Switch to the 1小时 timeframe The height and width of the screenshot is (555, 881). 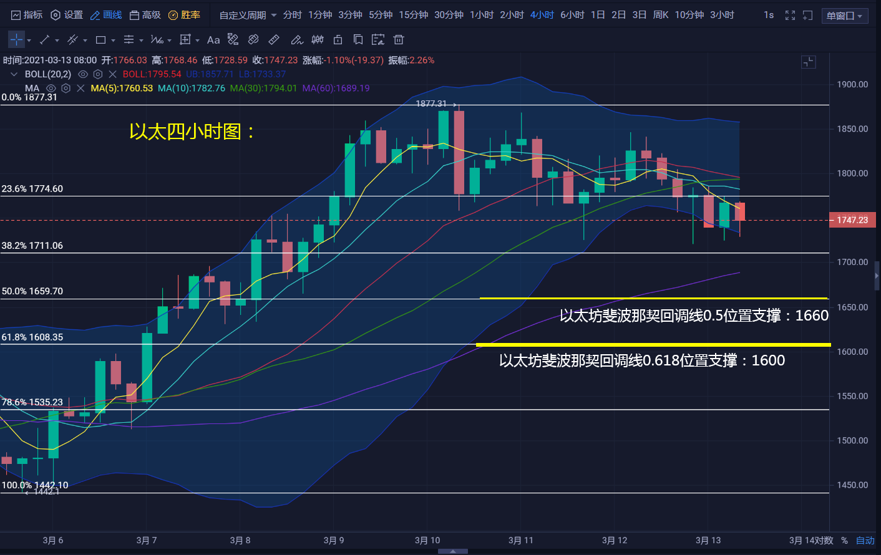coord(481,15)
